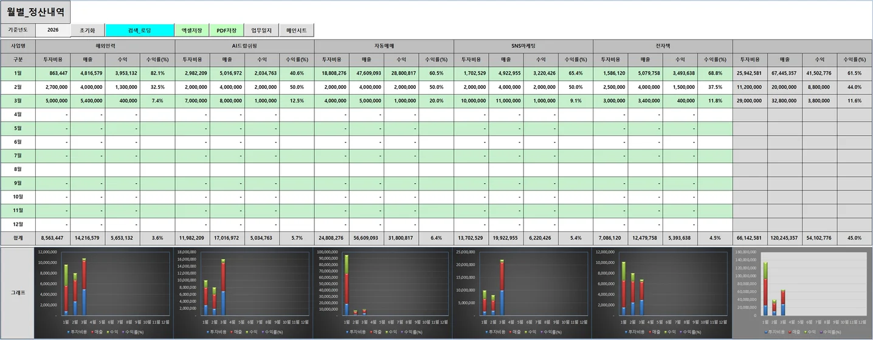Click the 초기화 reset button
This screenshot has height=340, width=873.
[88, 30]
